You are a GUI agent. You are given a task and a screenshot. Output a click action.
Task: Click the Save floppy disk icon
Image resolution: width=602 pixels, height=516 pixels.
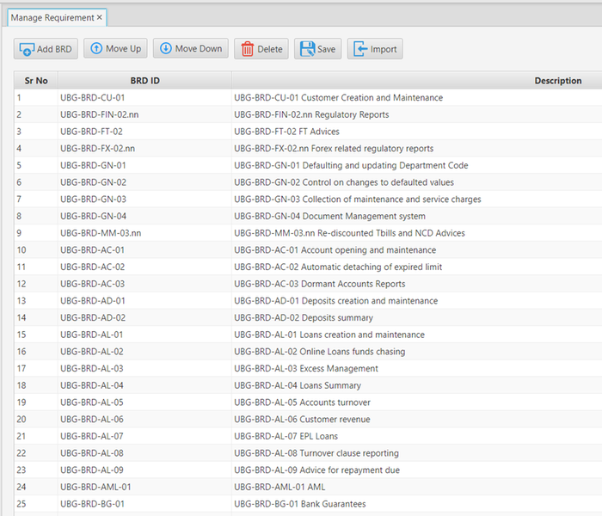tap(307, 50)
